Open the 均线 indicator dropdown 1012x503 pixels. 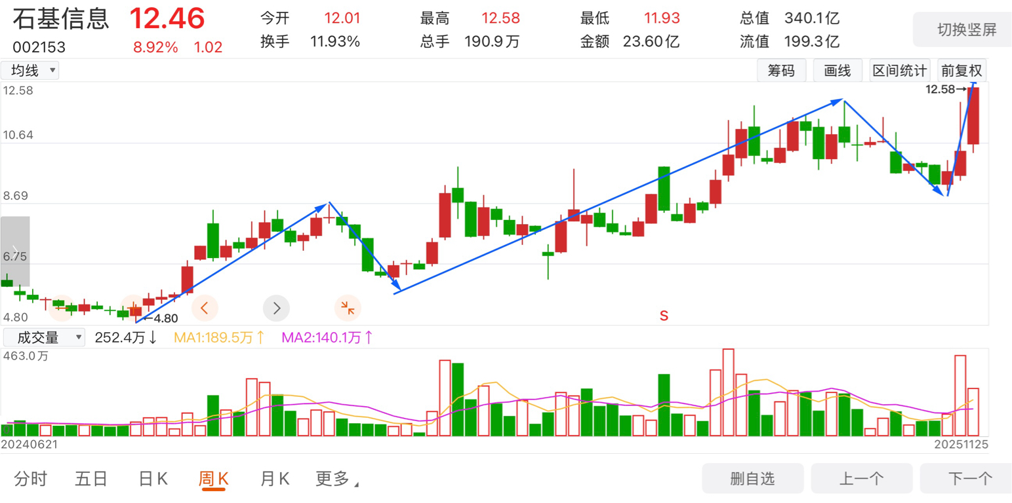pyautogui.click(x=30, y=70)
